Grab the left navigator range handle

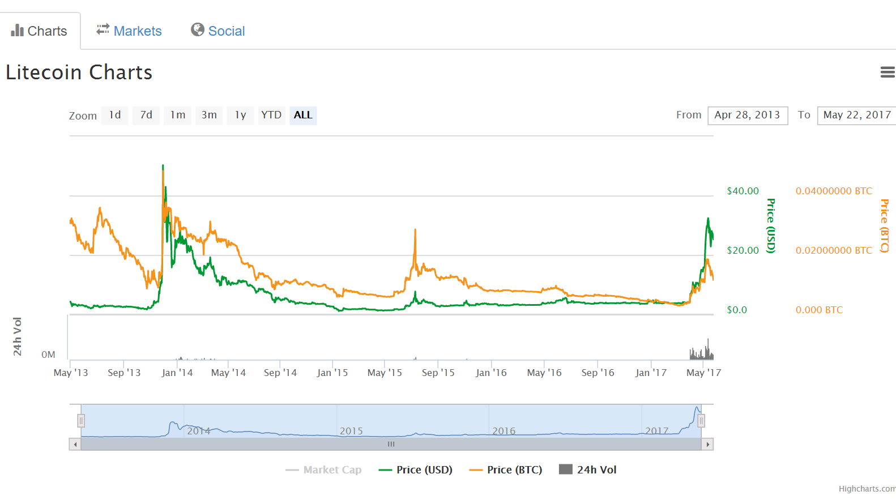coord(81,421)
